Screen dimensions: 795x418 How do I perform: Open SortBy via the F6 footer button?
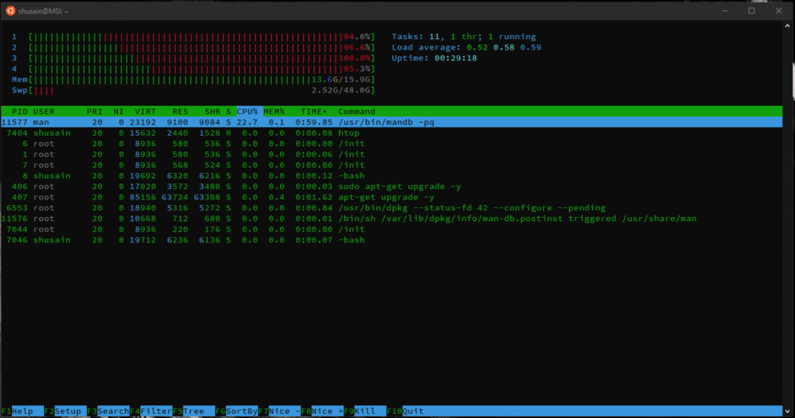tap(237, 411)
